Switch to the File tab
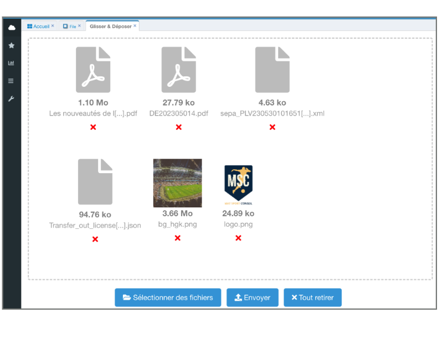 pos(70,26)
